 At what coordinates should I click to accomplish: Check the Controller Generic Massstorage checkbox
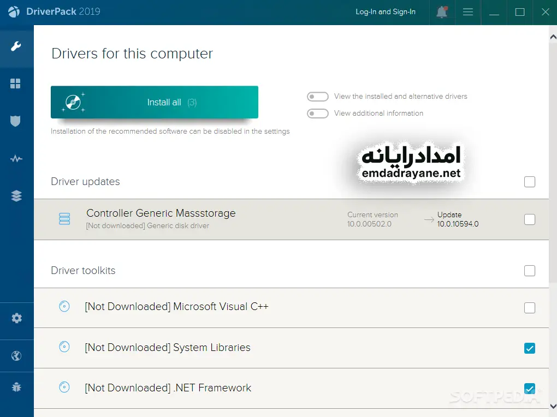[x=529, y=219]
